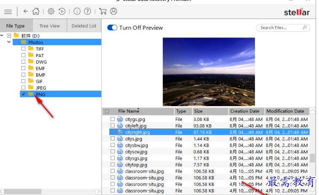
Task: Sort by Type column header
Action: point(183,111)
